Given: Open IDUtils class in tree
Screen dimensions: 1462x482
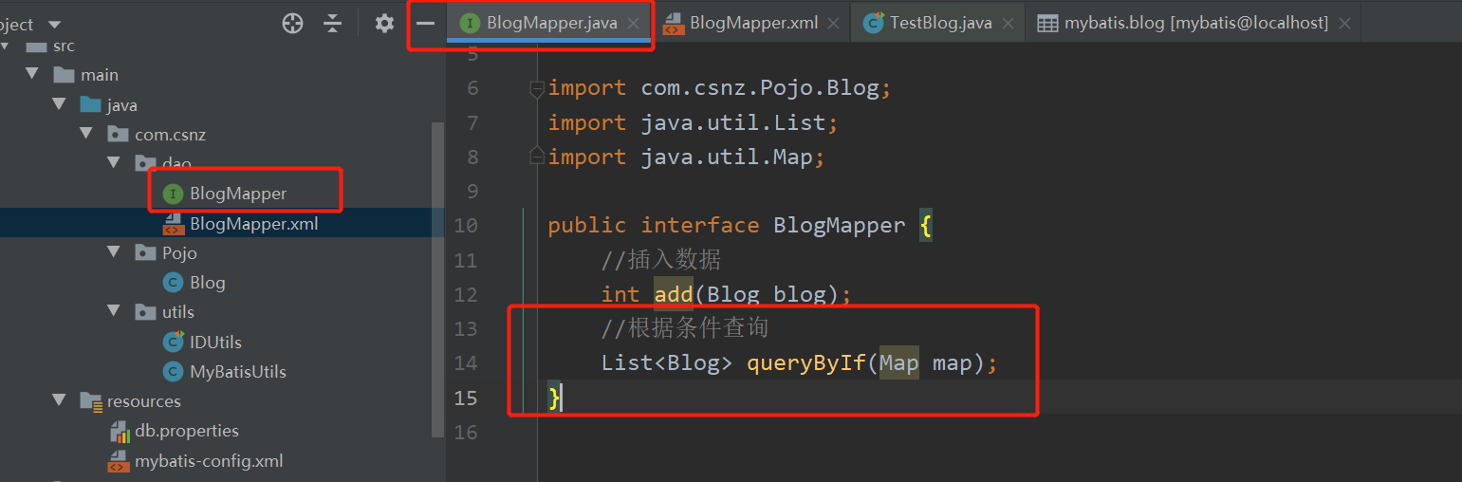Looking at the screenshot, I should pos(215,342).
